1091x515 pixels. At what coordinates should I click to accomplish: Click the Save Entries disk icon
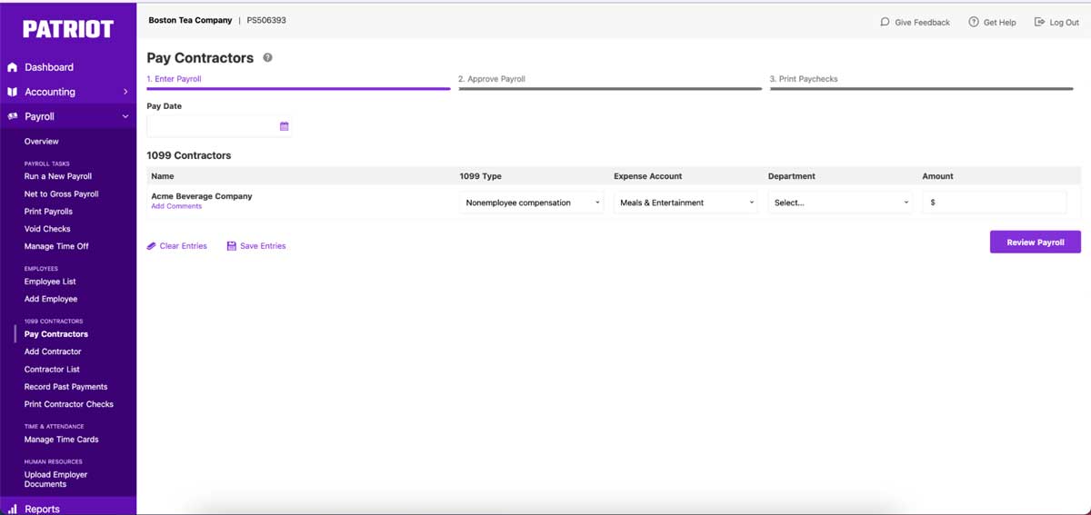[x=231, y=246]
